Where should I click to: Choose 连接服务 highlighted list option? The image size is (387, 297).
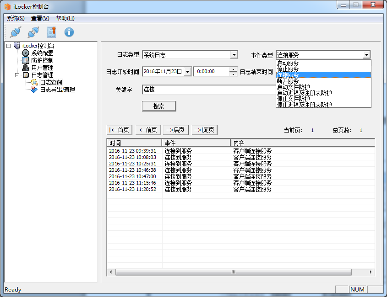324,75
